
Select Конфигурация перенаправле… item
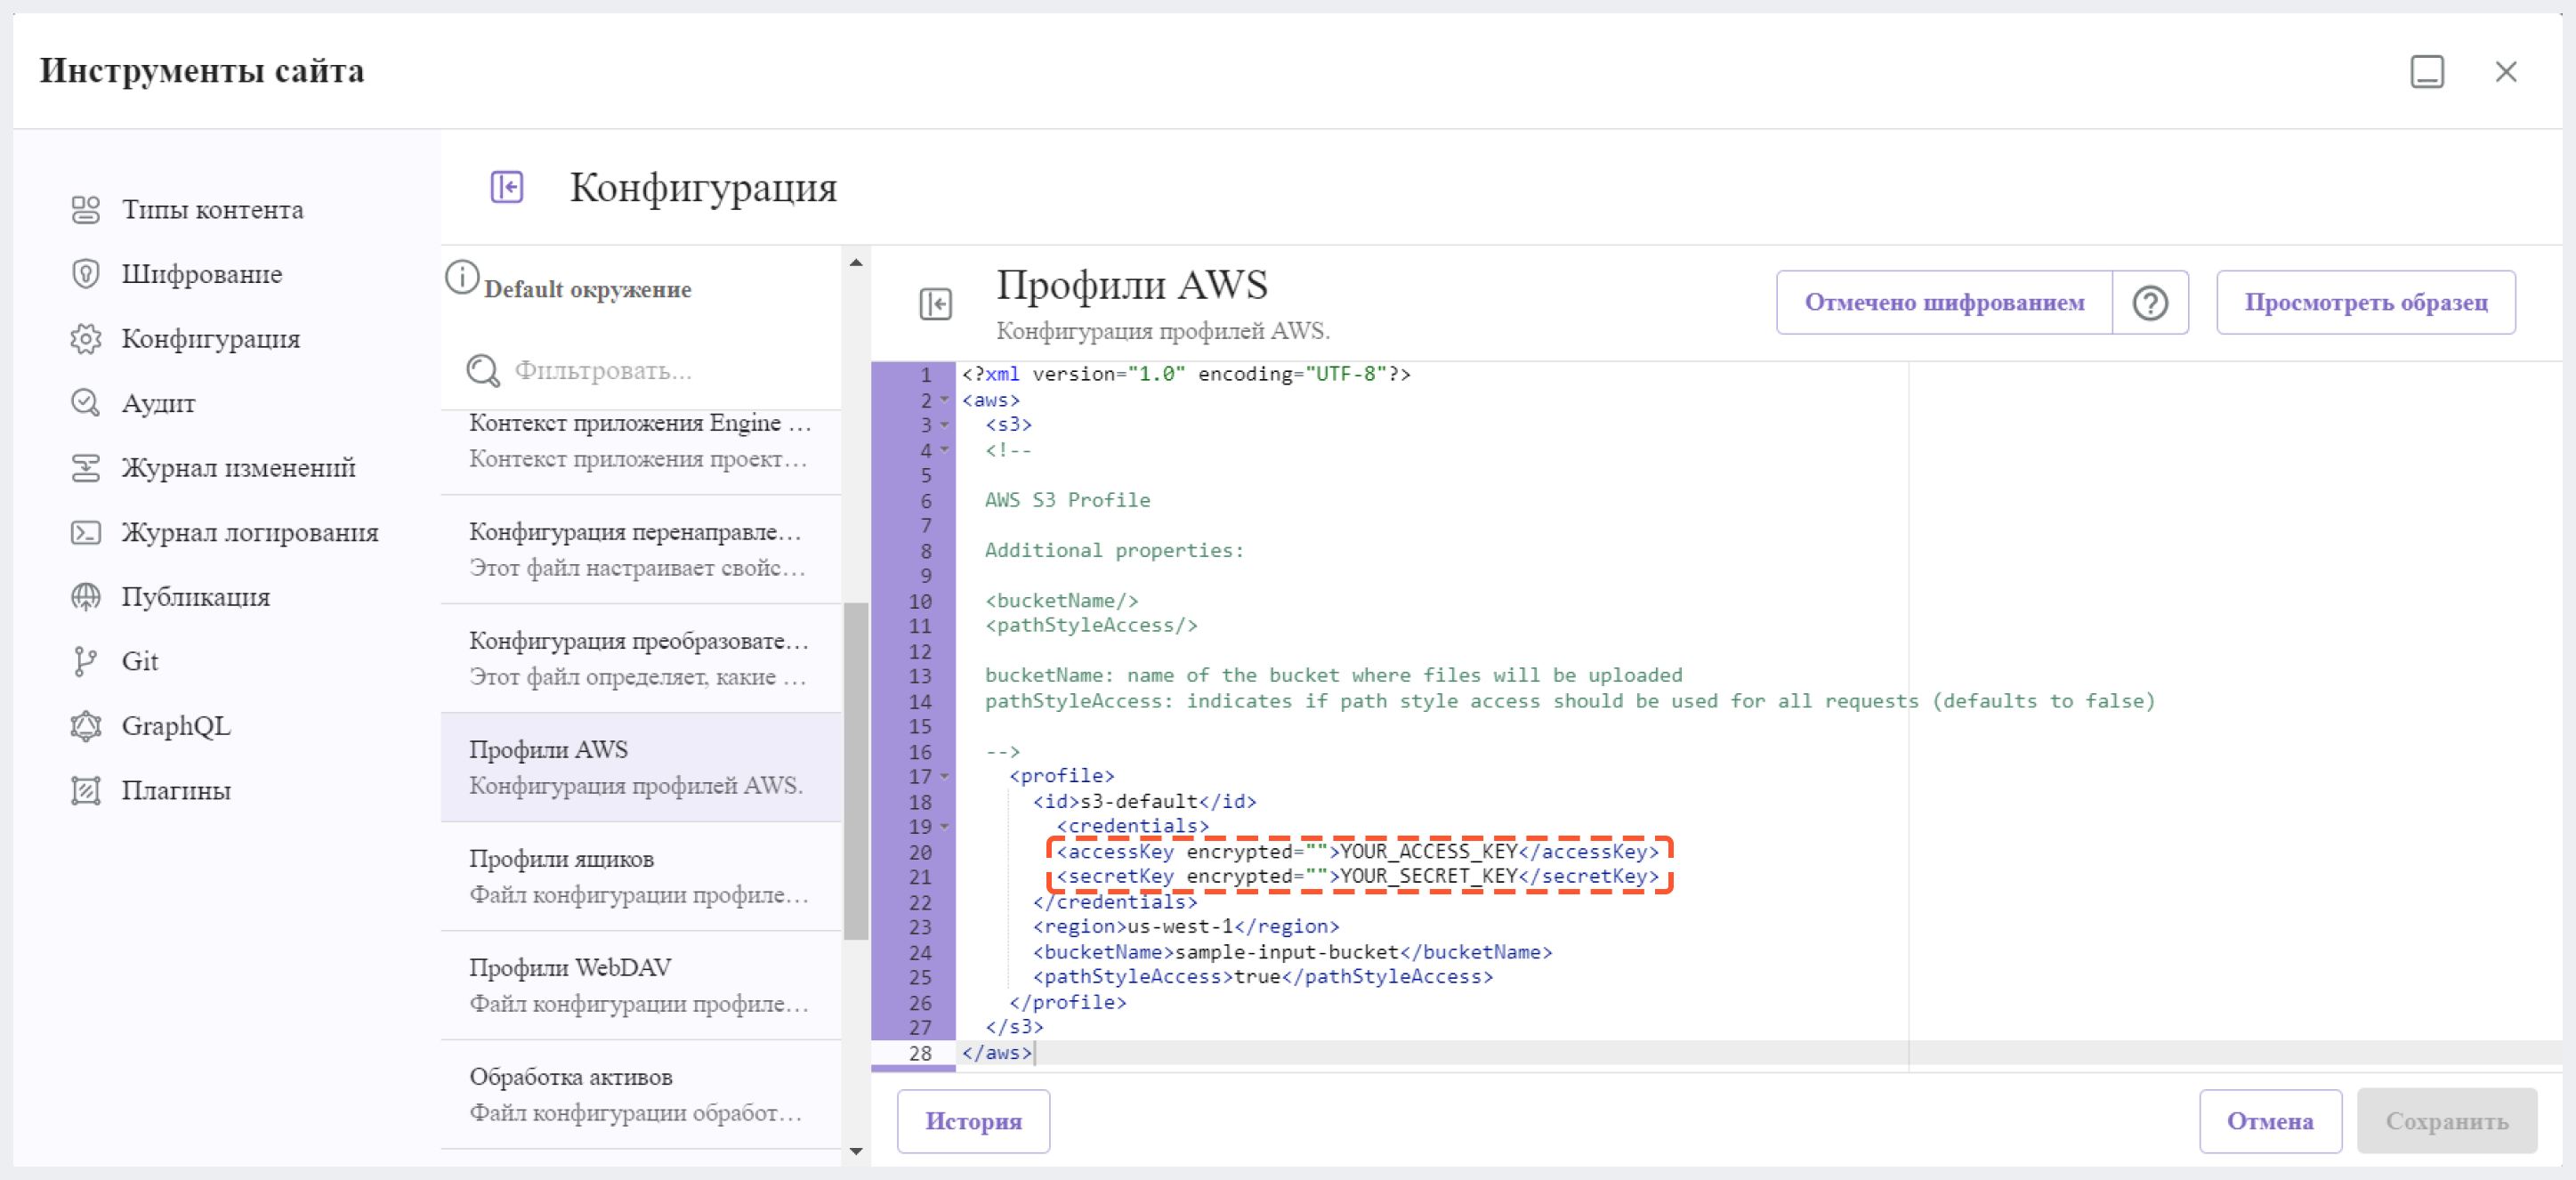tap(640, 550)
